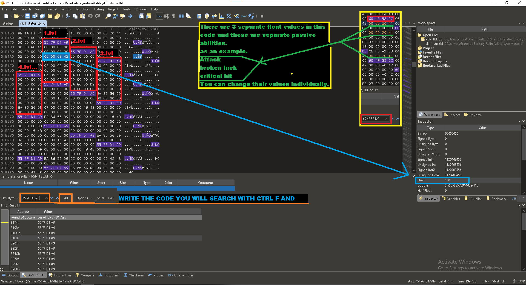This screenshot has height=295, width=526.
Task: Open the Find magnifier tool
Action: click(108, 16)
